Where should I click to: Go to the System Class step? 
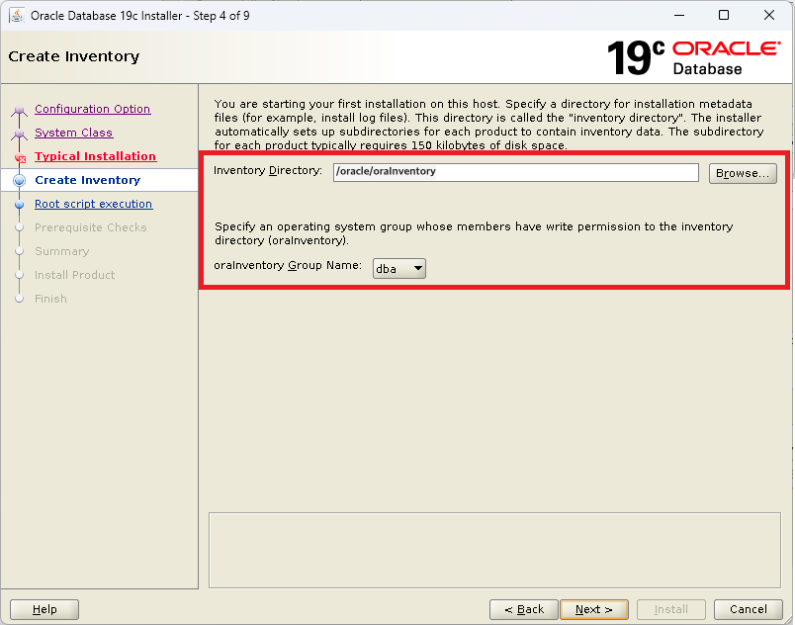(x=73, y=133)
